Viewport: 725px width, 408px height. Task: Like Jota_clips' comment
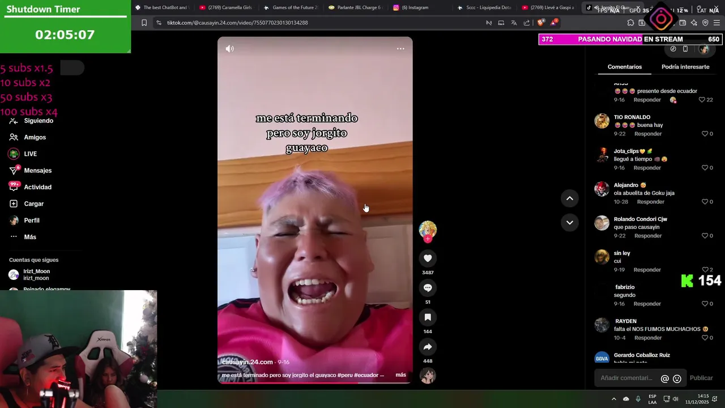pos(705,168)
